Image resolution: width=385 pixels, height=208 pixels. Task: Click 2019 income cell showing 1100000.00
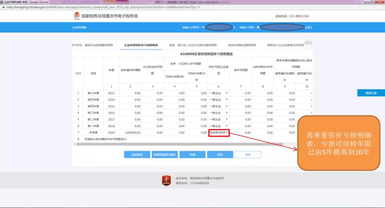pos(130,133)
